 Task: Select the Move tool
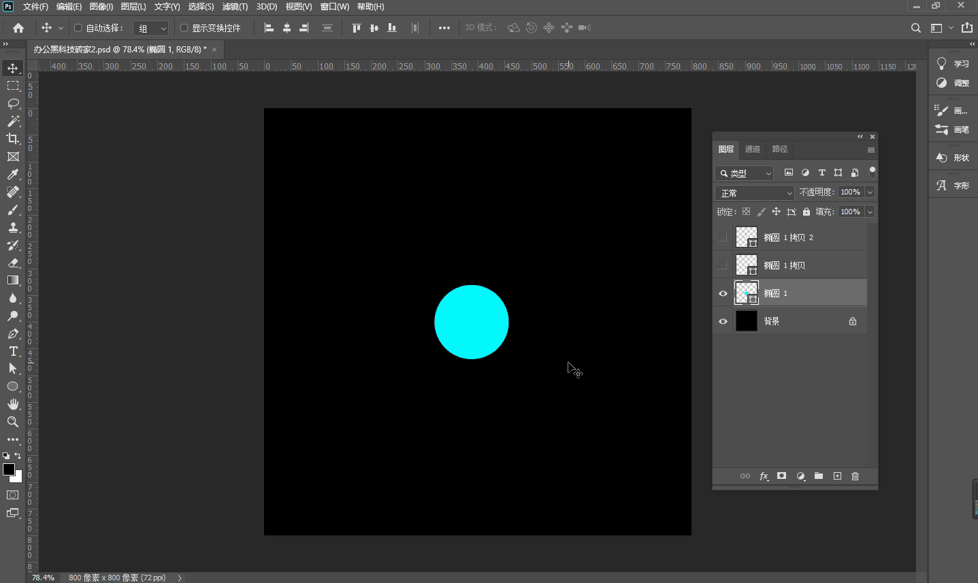(12, 67)
